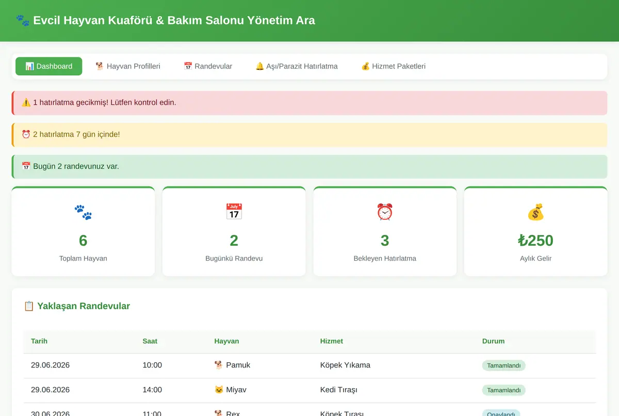Click the Pamuk animal name
The image size is (619, 416).
pyautogui.click(x=238, y=365)
